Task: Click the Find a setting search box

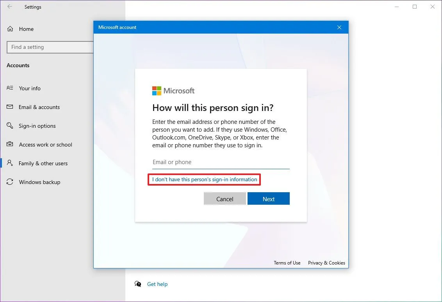Action: tap(50, 47)
